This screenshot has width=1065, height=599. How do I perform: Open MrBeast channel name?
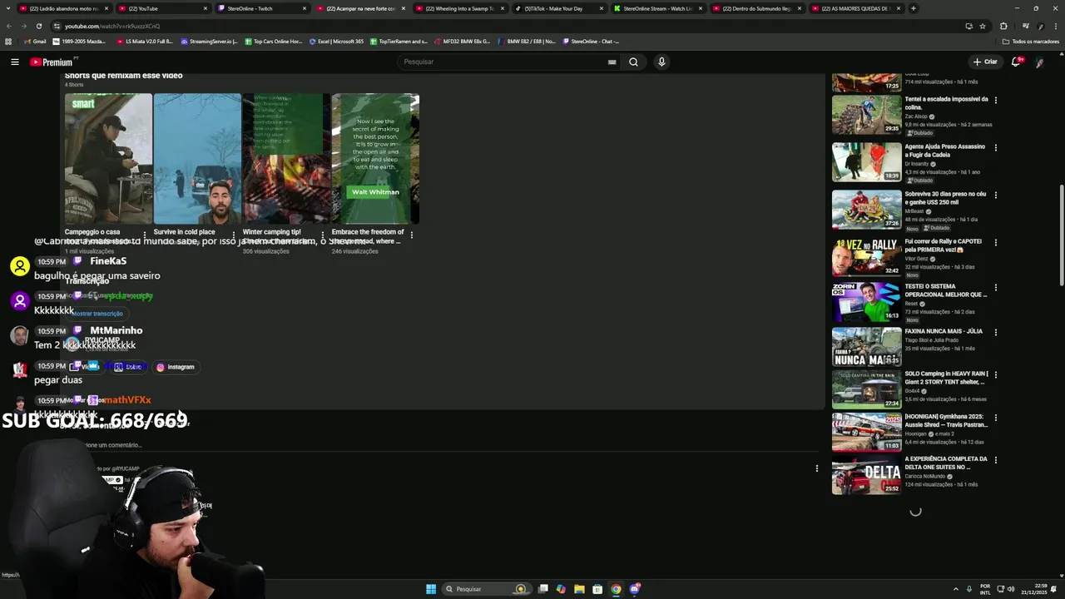coord(914,211)
